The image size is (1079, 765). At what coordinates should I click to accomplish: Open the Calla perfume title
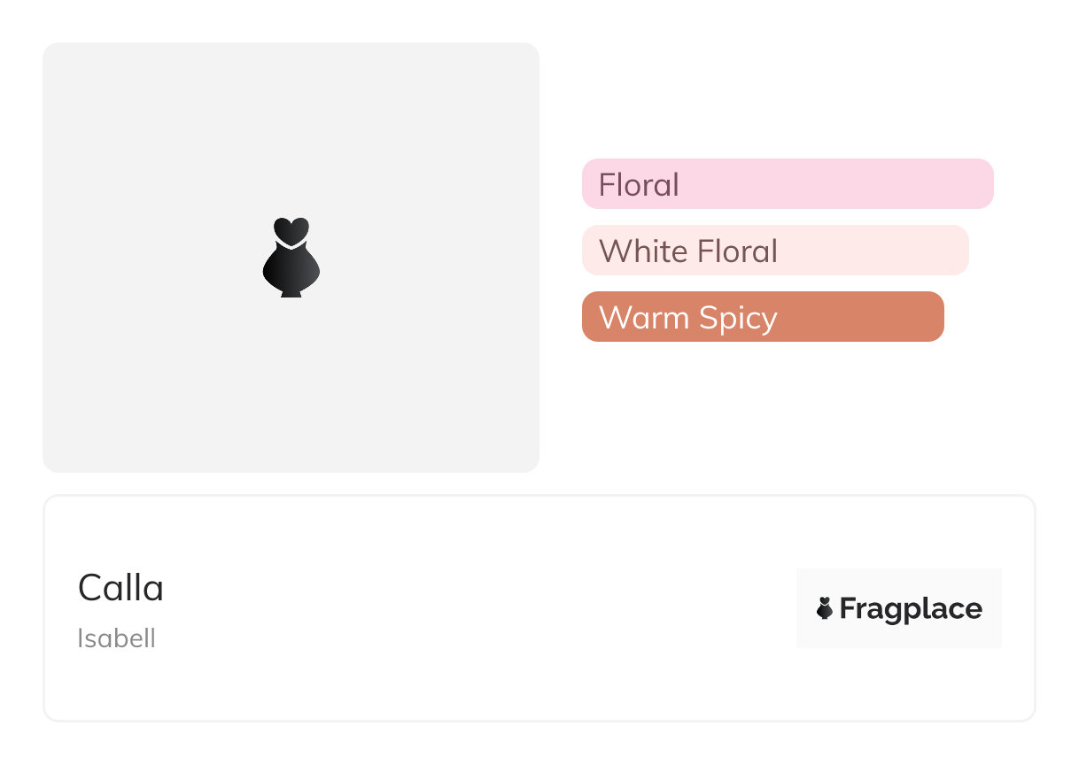click(120, 588)
